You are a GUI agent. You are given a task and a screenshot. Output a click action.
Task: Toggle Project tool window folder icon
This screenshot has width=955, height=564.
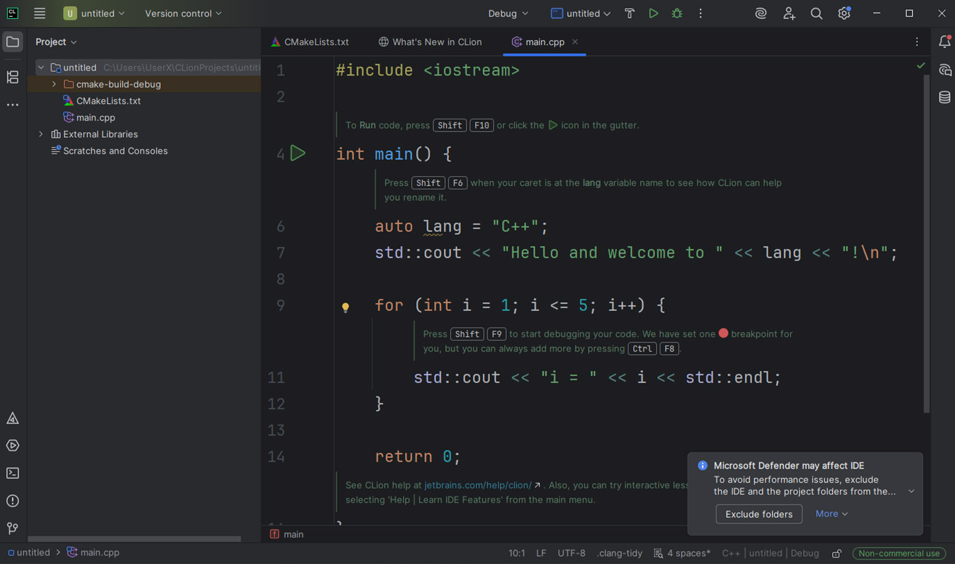coord(12,42)
